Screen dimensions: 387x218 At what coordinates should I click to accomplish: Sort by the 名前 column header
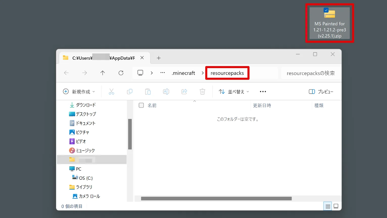click(152, 105)
